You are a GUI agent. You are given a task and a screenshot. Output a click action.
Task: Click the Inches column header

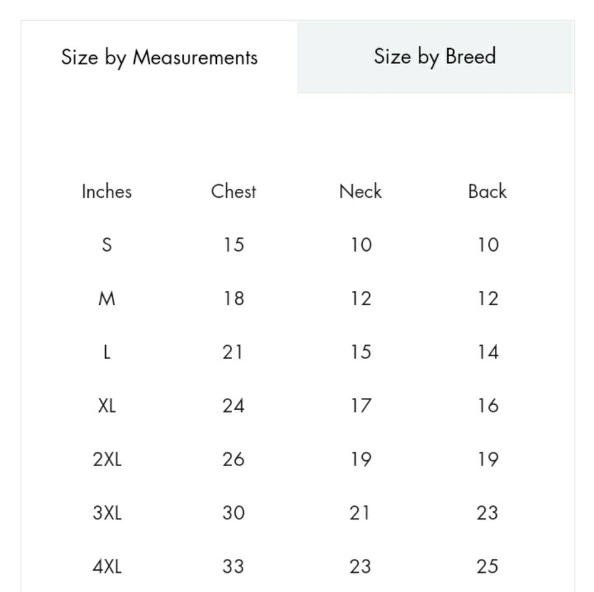(x=107, y=191)
